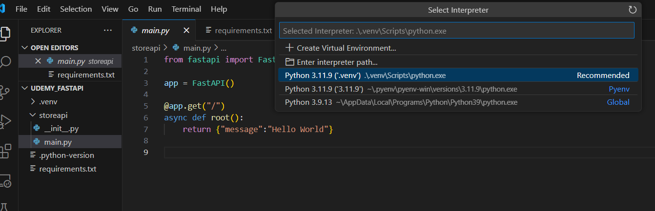Click the '@app.get("/")' decorator line

pyautogui.click(x=194, y=106)
